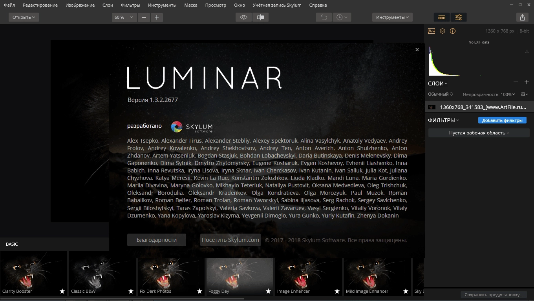Select the 1360x768_341583 layer
Viewport: 534px width, 301px height.
pos(479,107)
